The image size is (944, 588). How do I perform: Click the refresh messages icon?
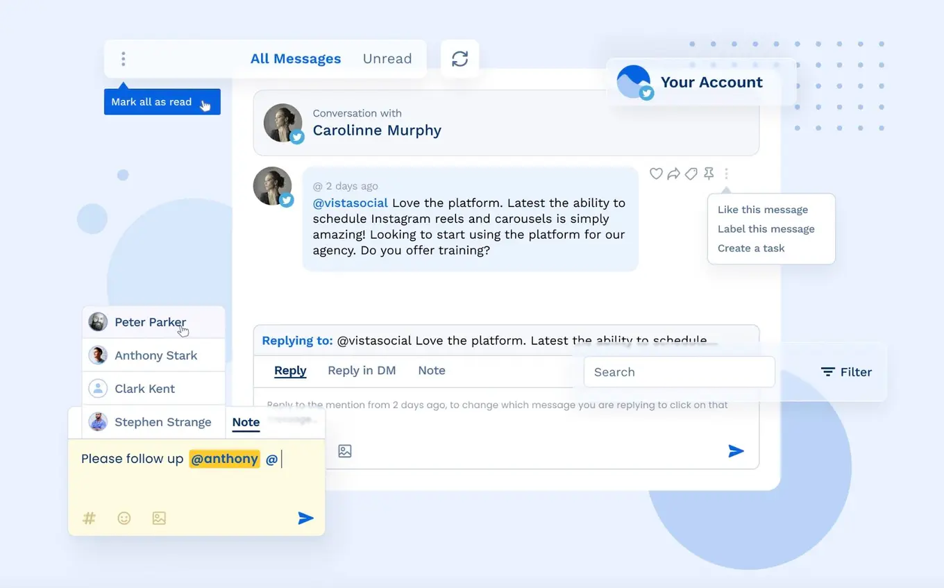coord(460,59)
